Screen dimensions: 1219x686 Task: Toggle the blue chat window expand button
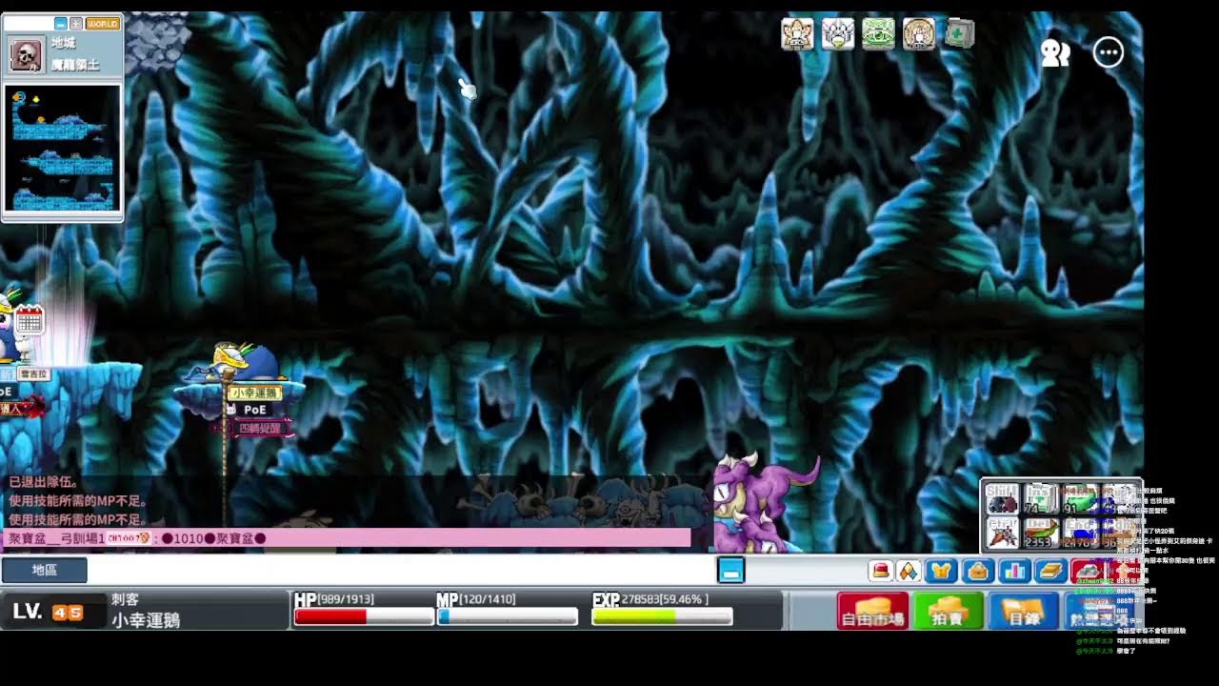[730, 570]
